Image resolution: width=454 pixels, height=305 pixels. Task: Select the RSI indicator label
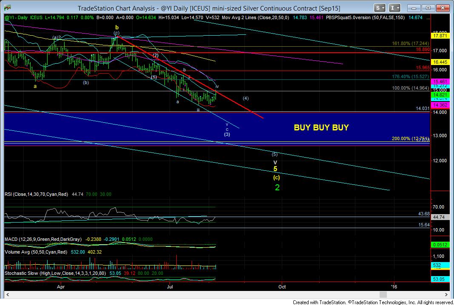pyautogui.click(x=36, y=194)
